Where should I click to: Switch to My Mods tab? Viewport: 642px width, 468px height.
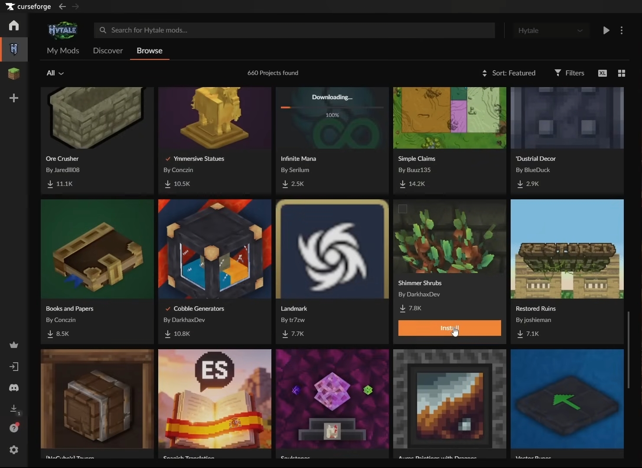[x=63, y=51]
